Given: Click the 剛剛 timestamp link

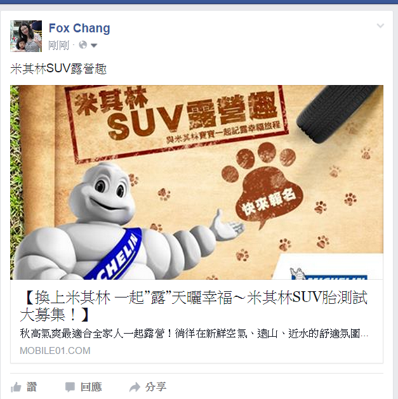Looking at the screenshot, I should (x=59, y=46).
